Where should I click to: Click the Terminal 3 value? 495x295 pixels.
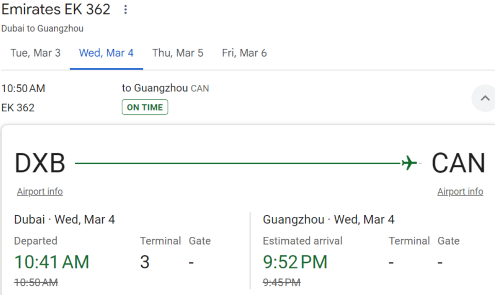pyautogui.click(x=145, y=262)
